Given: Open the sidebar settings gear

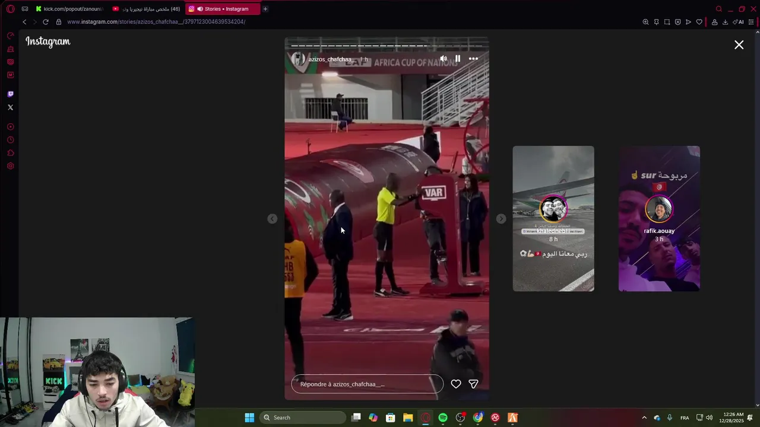Looking at the screenshot, I should coord(10,166).
